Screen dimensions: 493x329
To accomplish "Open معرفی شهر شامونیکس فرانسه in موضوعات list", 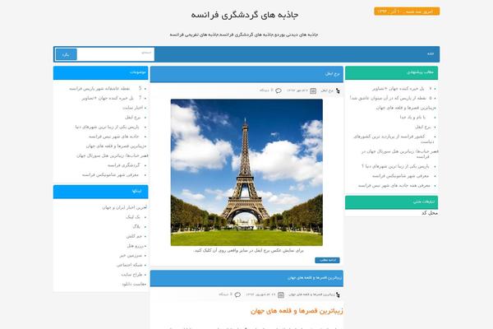I will point(110,174).
